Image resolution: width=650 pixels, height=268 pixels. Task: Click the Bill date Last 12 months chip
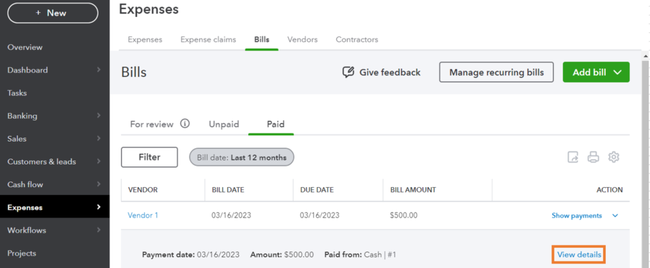[242, 157]
